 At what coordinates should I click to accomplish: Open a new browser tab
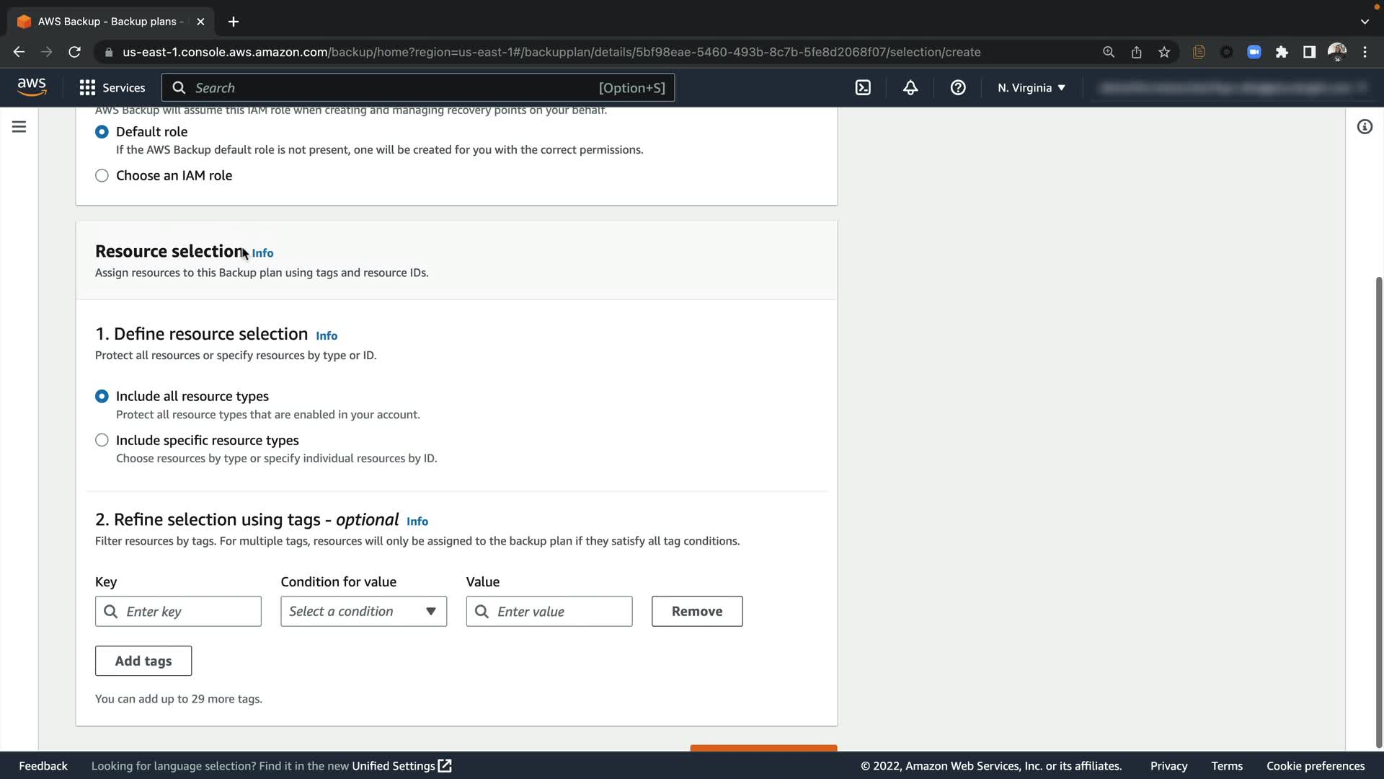tap(234, 22)
